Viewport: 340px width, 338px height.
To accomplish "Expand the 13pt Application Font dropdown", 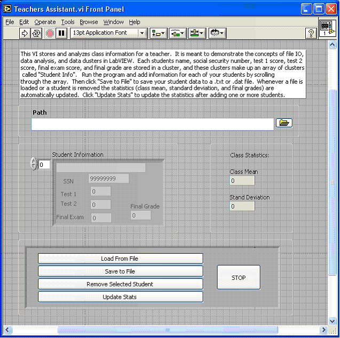I will pyautogui.click(x=109, y=33).
